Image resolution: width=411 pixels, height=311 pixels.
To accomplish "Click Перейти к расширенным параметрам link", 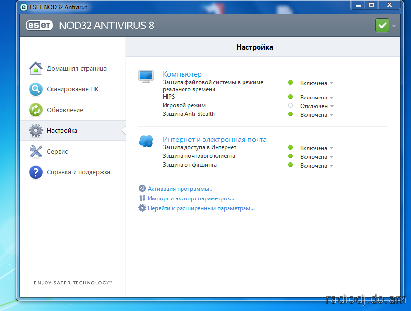I will pos(201,208).
